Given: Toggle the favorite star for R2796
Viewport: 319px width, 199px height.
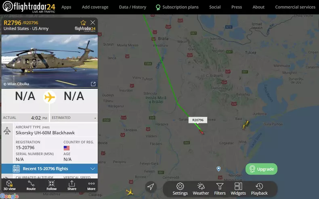Looking at the screenshot, I should tap(83, 22).
